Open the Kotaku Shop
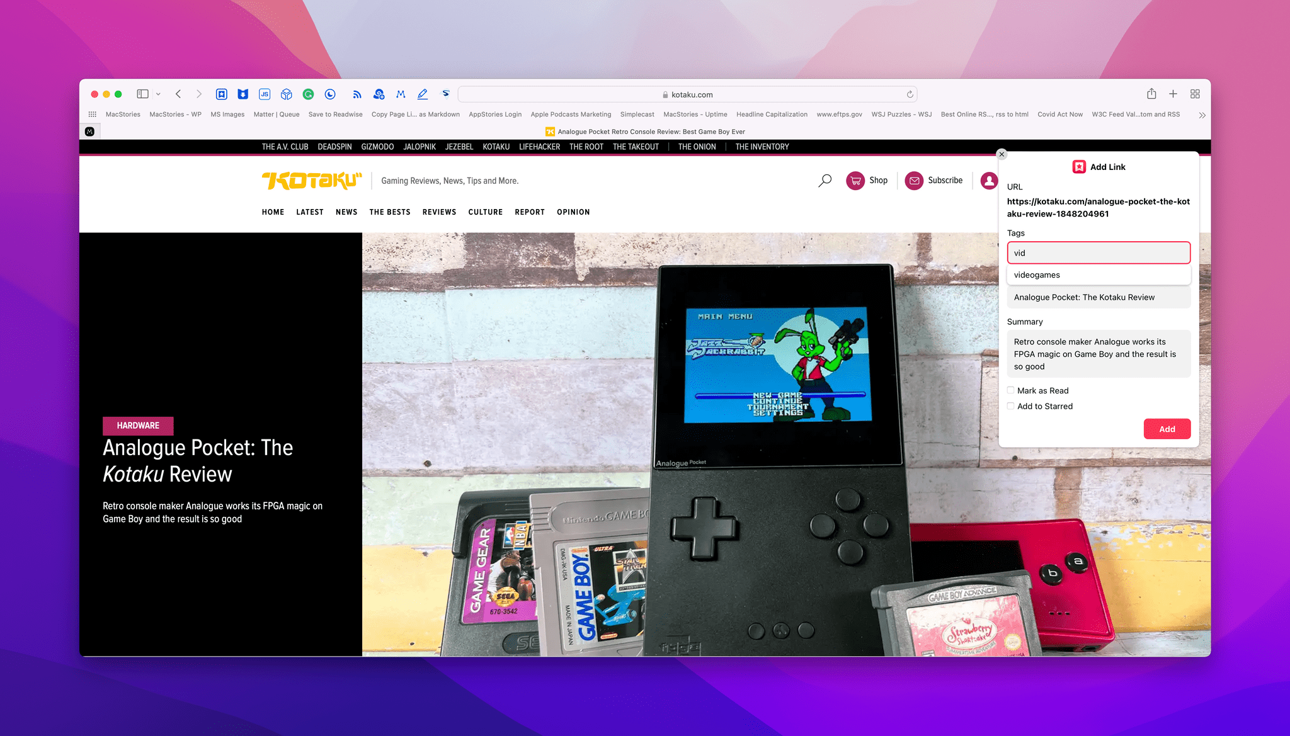The width and height of the screenshot is (1290, 736). (867, 181)
